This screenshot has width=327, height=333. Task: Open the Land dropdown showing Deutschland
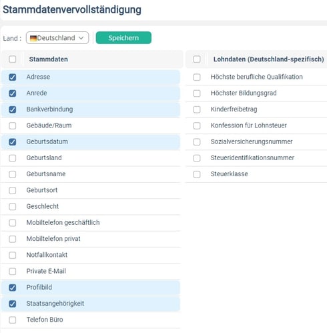[x=57, y=38]
